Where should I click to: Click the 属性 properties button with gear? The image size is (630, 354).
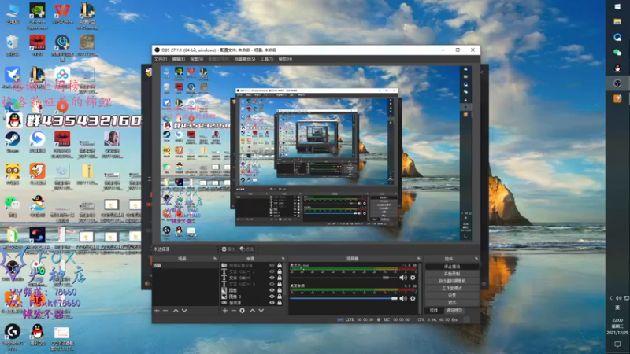coord(228,249)
